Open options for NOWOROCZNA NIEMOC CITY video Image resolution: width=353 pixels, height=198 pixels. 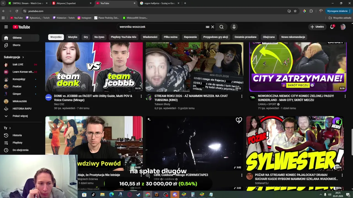[345, 96]
